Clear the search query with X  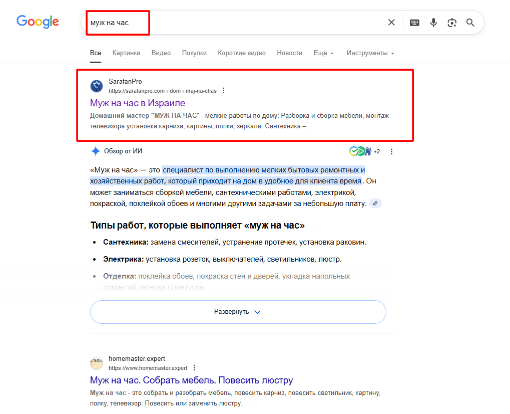391,23
